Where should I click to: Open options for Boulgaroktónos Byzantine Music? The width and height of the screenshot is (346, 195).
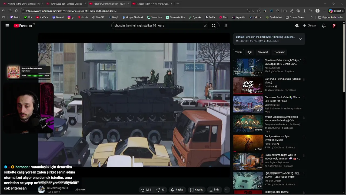point(304,137)
